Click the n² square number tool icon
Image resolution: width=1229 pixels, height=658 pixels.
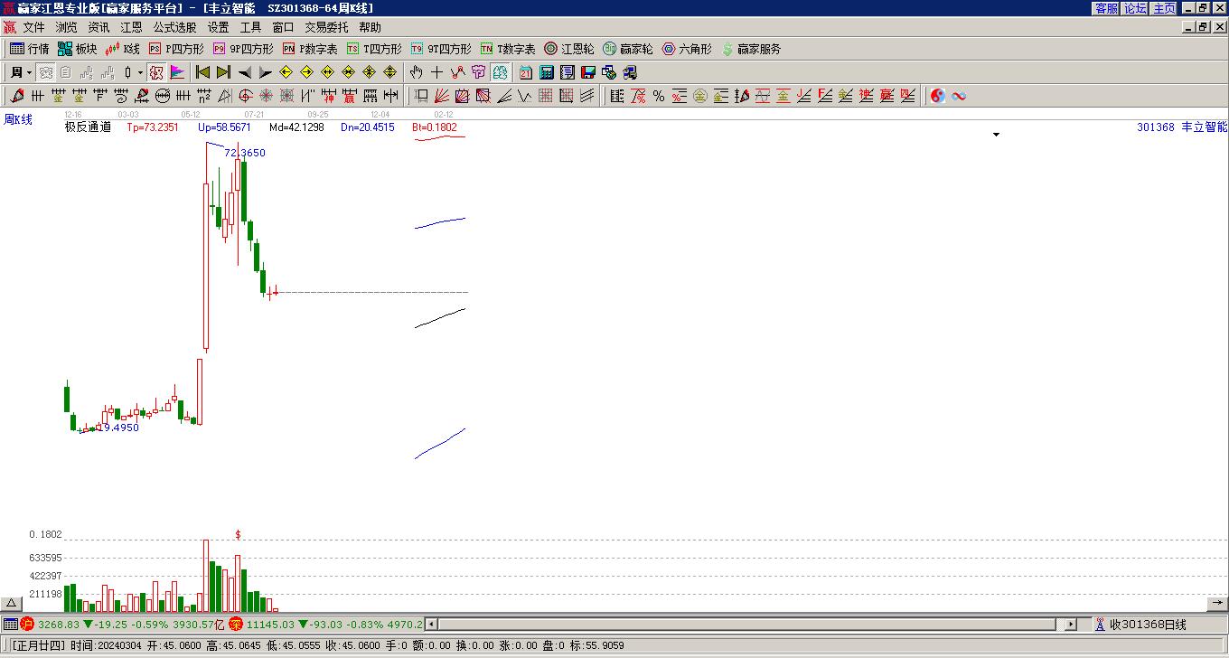pos(204,96)
